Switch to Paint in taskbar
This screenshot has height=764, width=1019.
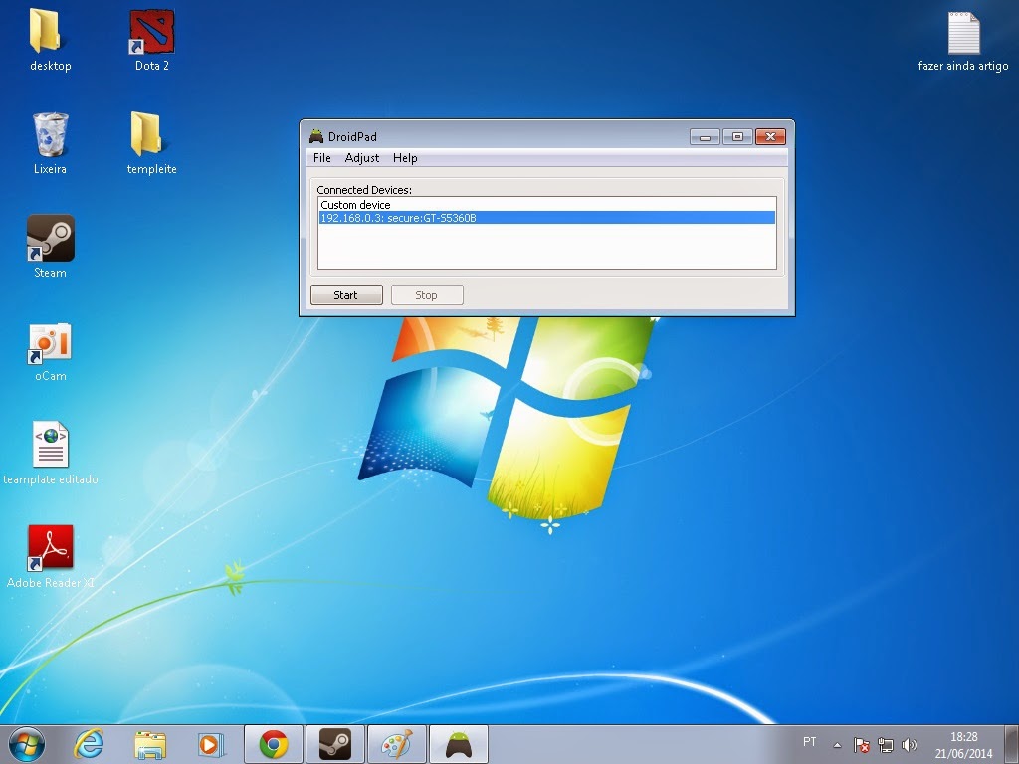pos(397,744)
